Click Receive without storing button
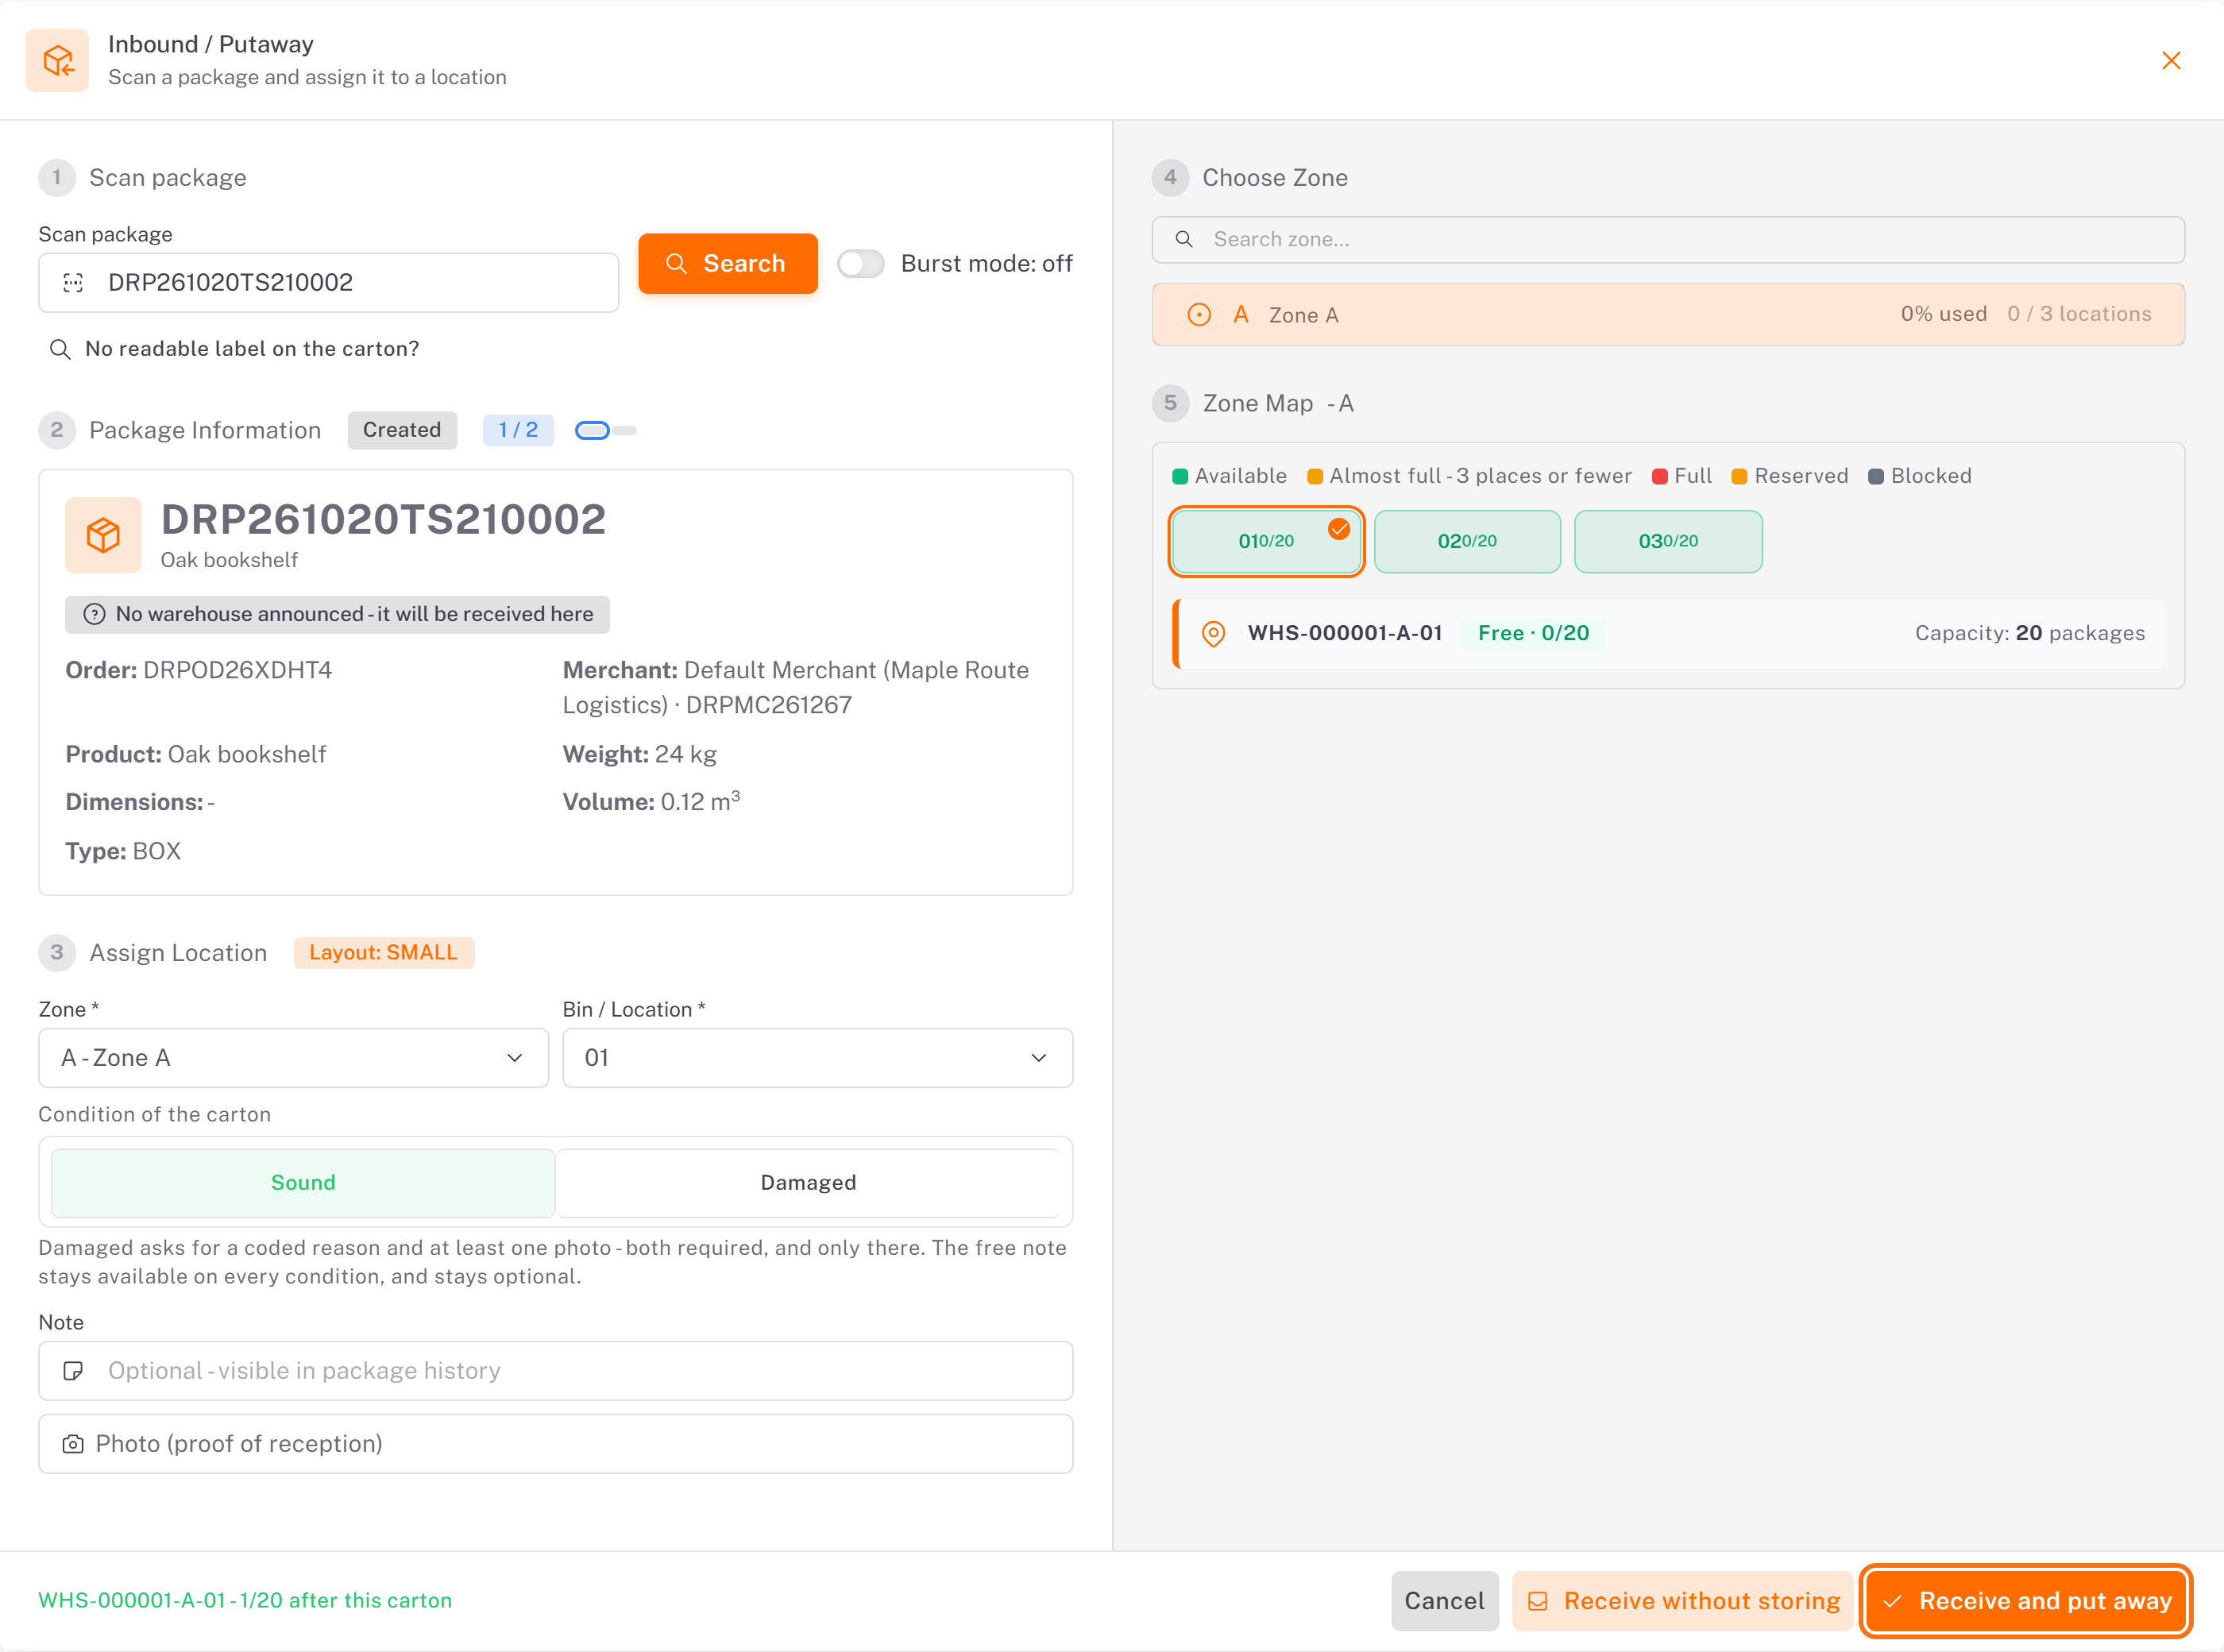This screenshot has height=1652, width=2224. (1683, 1601)
